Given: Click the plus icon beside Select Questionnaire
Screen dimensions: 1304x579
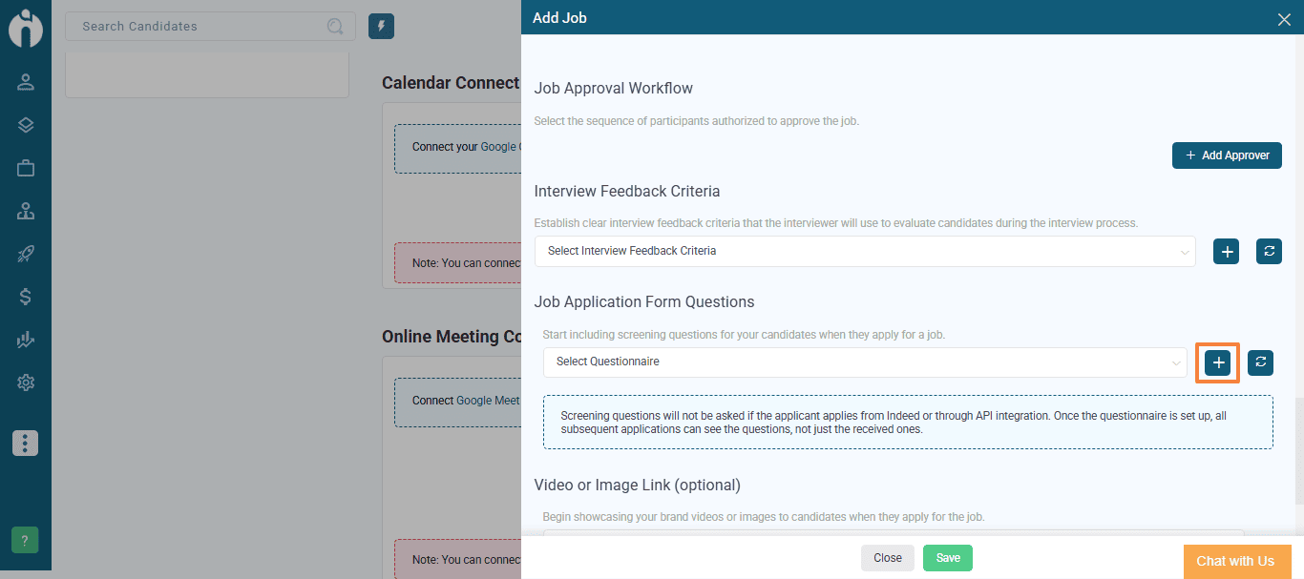Looking at the screenshot, I should click(x=1217, y=362).
